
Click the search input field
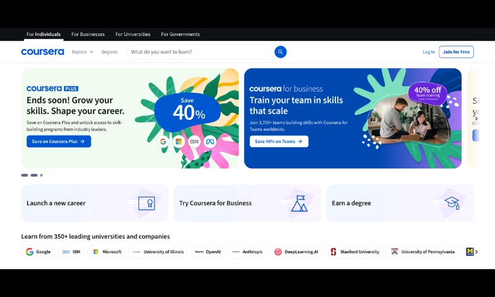coord(199,52)
